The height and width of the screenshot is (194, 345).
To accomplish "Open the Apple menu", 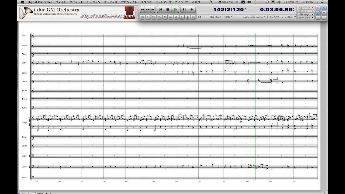I will [x=22, y=2].
